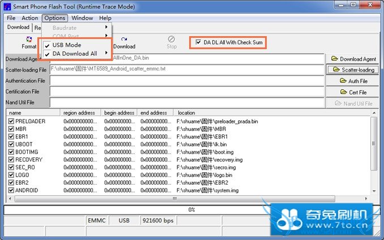The height and width of the screenshot is (240, 384).
Task: Uncheck the LOGO partition checkbox
Action: pos(11,175)
